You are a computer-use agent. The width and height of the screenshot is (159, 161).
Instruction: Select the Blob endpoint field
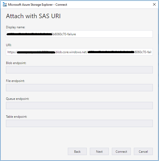click(79, 70)
